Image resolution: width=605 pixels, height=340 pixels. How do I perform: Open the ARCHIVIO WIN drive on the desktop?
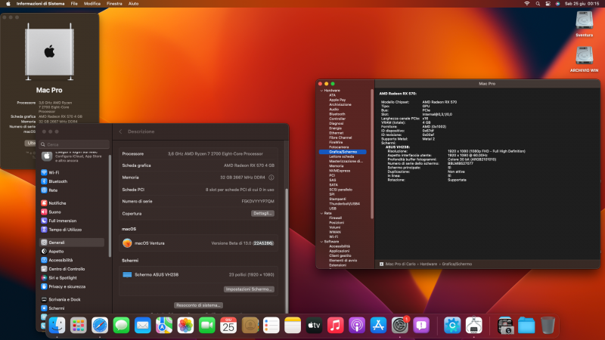(584, 60)
